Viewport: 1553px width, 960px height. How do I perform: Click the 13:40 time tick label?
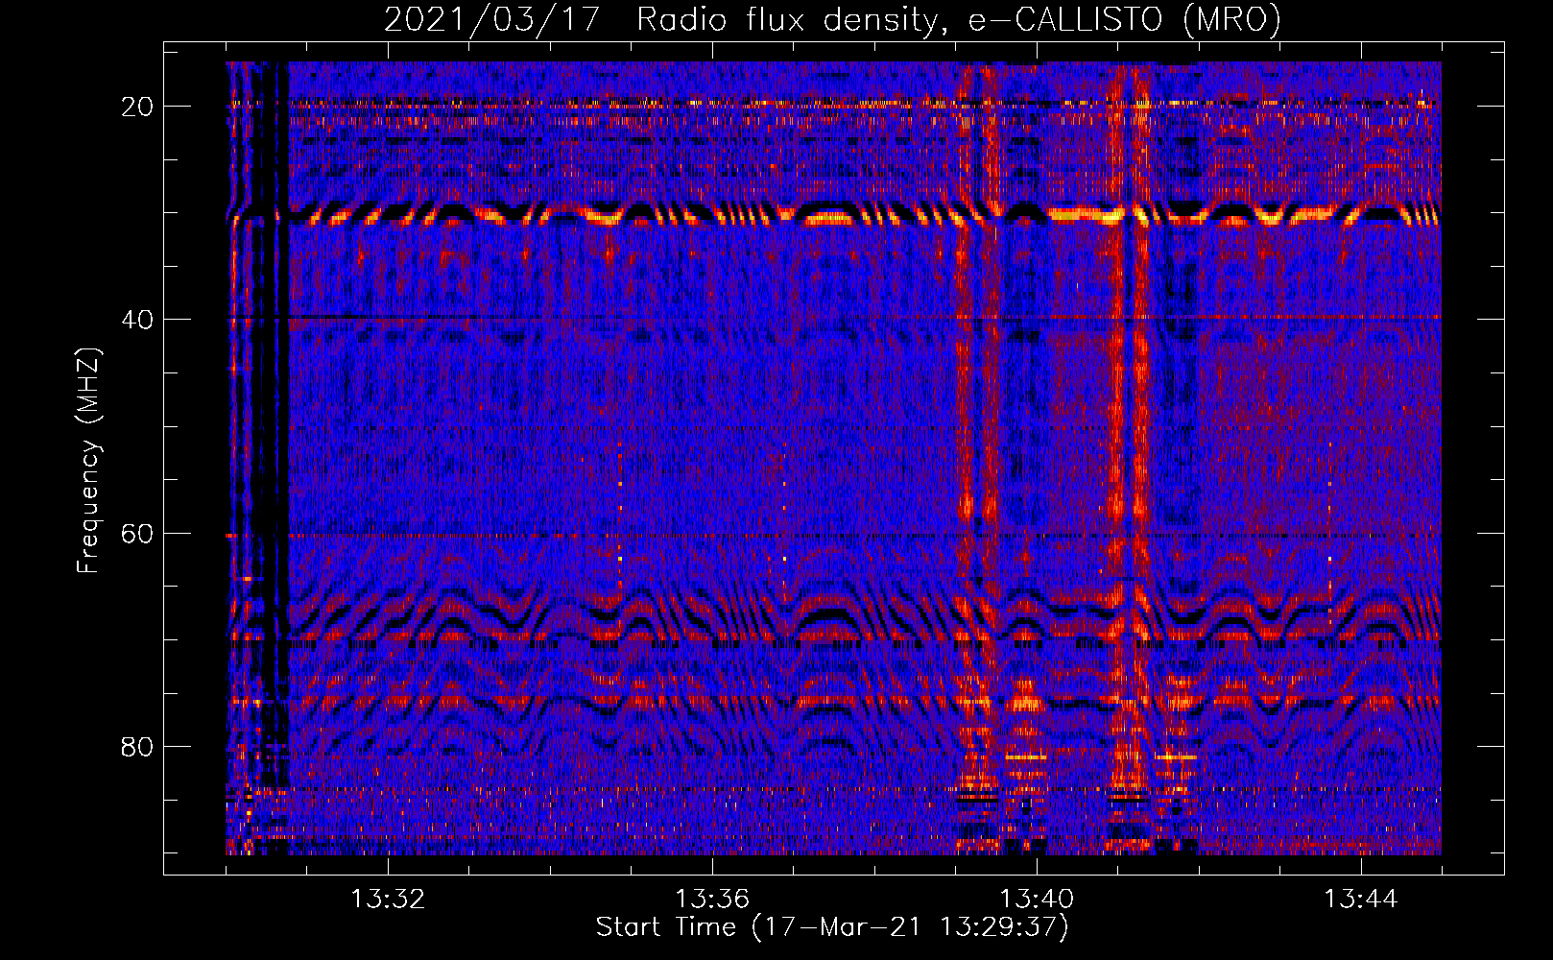[x=1037, y=900]
